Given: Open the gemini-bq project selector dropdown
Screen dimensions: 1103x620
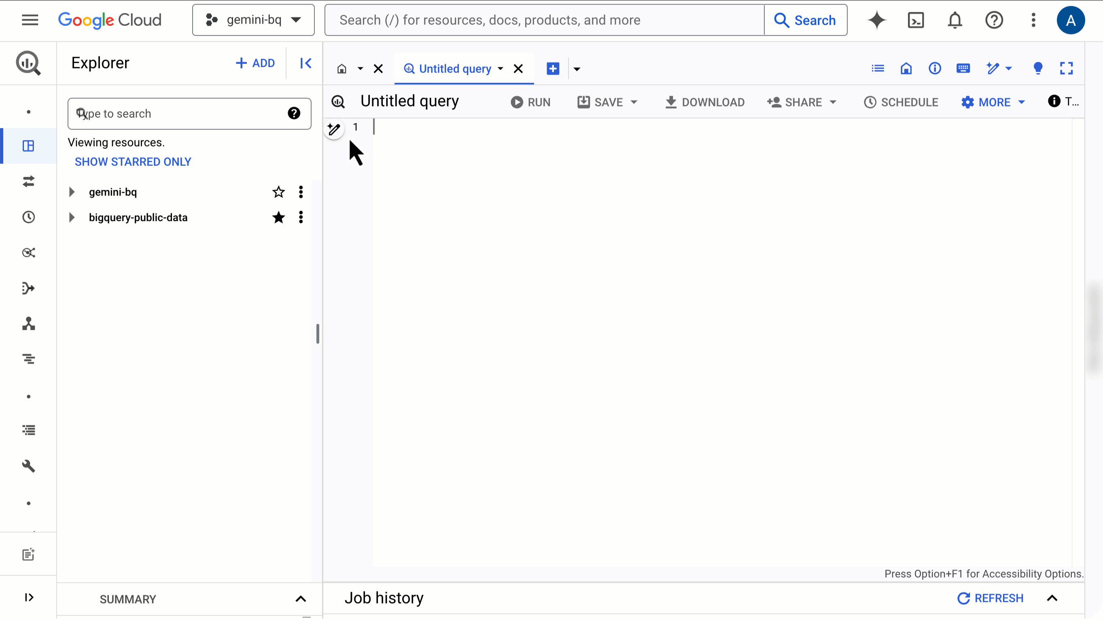Looking at the screenshot, I should coord(253,20).
